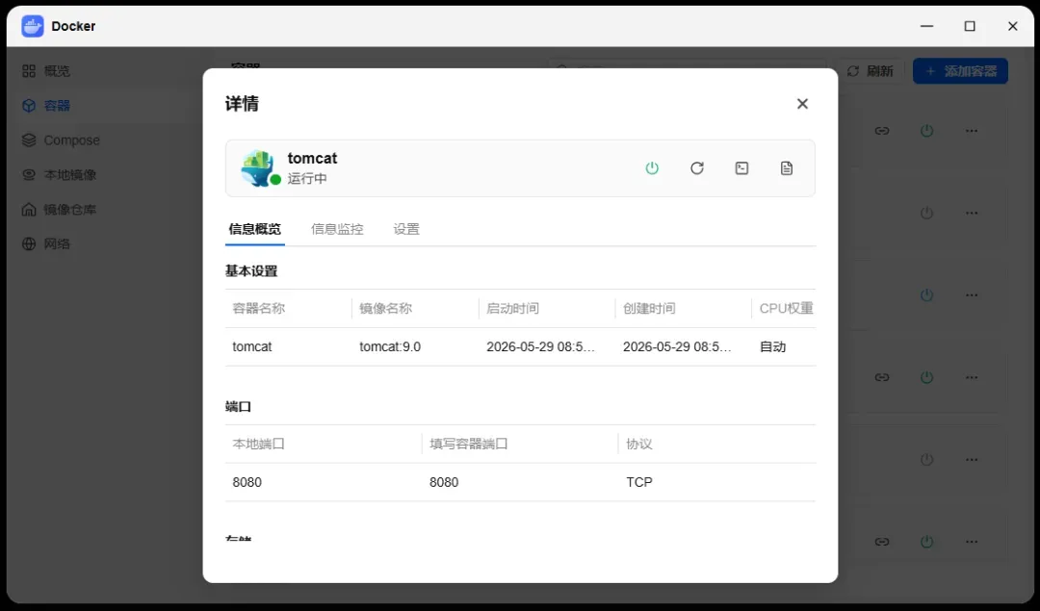Click the 8080 value under 填写容器端口
Image resolution: width=1040 pixels, height=611 pixels.
444,482
